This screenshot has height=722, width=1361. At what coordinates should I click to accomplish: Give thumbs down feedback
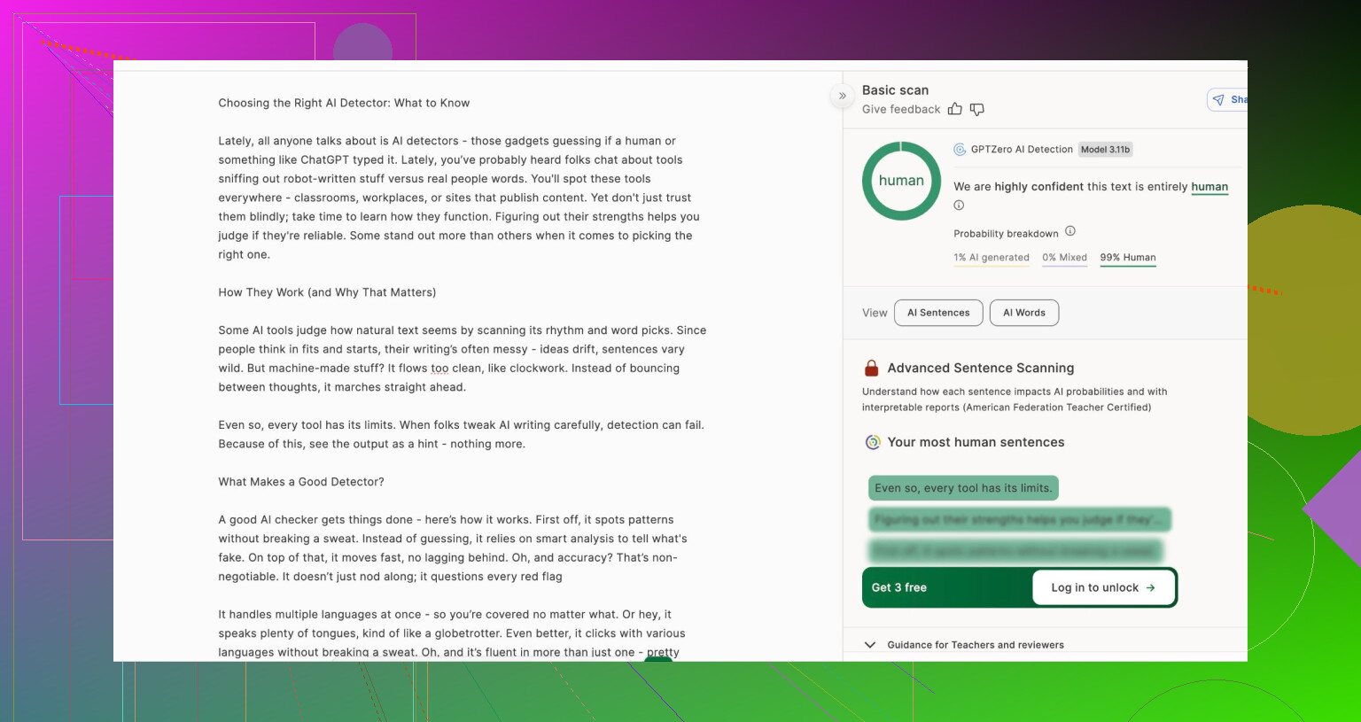click(976, 109)
